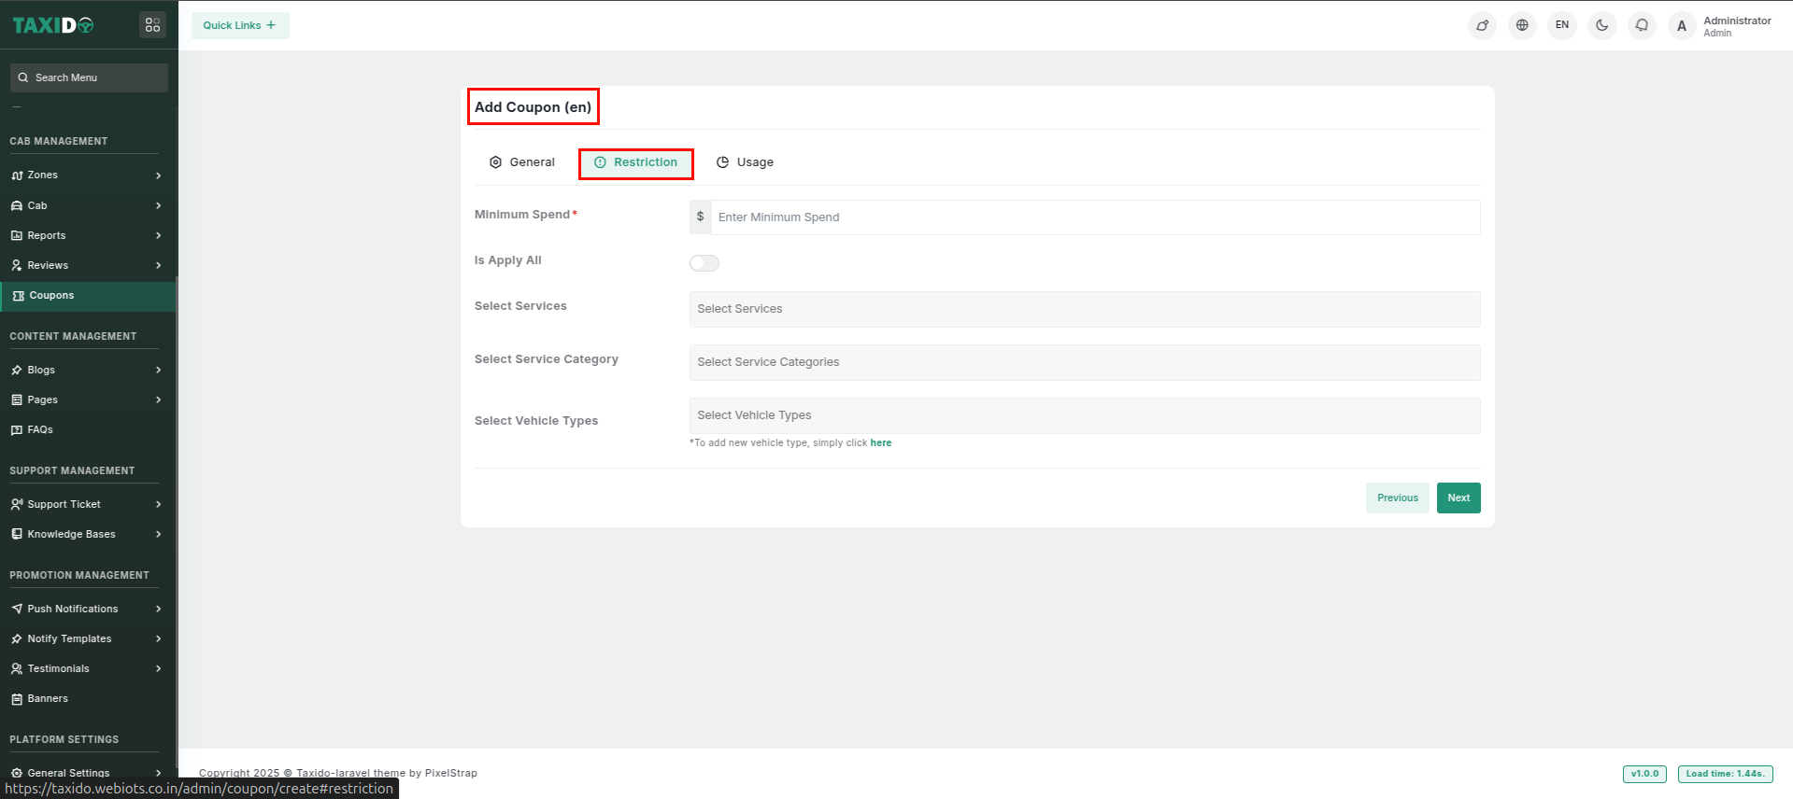Open the notifications bell icon
Image resolution: width=1793 pixels, height=799 pixels.
coord(1642,25)
